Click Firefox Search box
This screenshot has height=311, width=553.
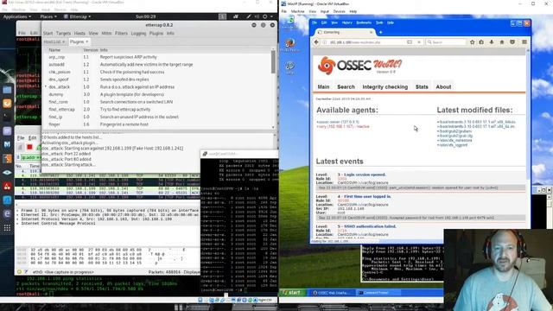tap(446, 42)
